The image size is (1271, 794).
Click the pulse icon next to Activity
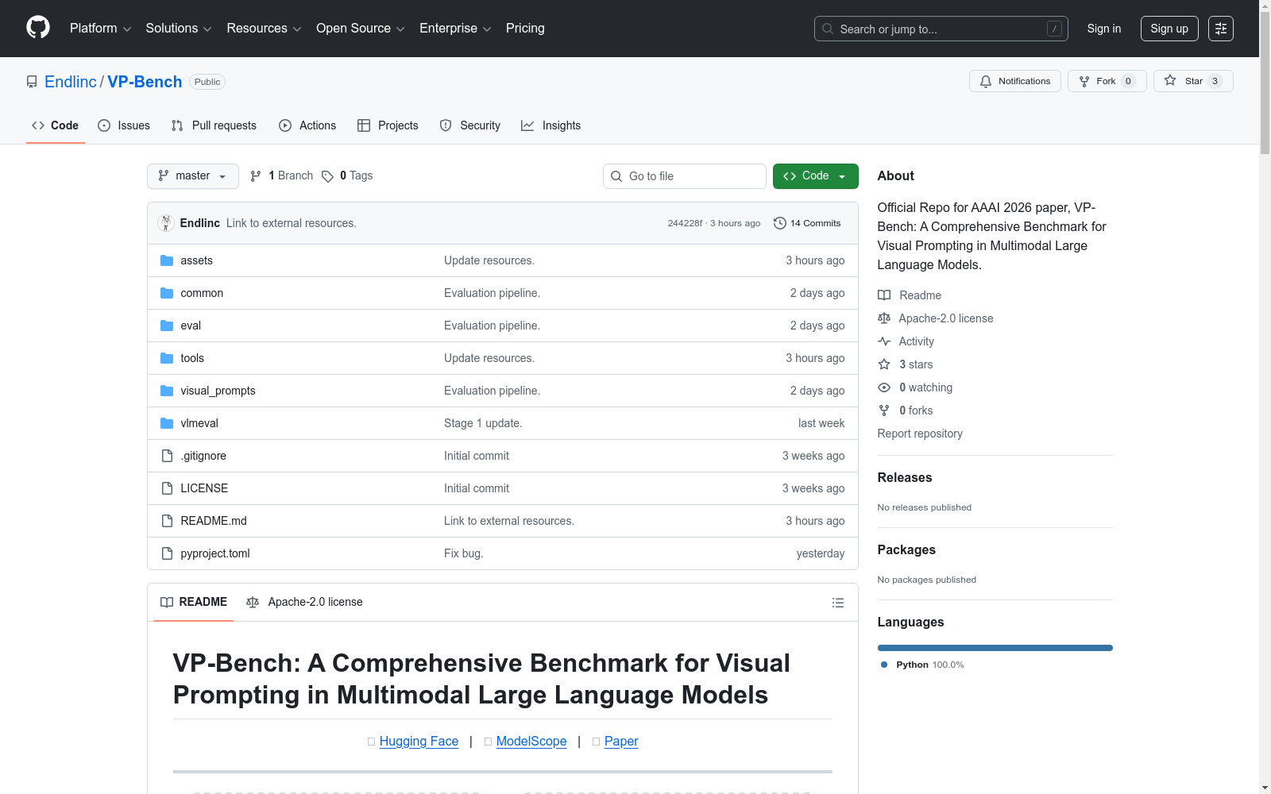tap(884, 341)
